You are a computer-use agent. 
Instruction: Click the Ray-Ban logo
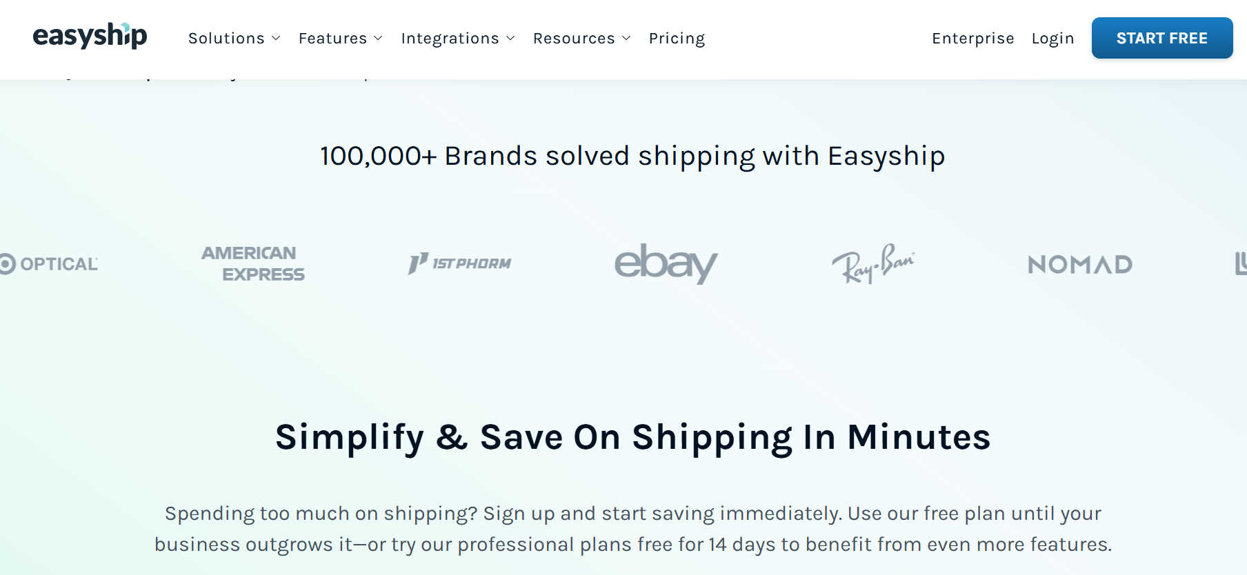(872, 263)
